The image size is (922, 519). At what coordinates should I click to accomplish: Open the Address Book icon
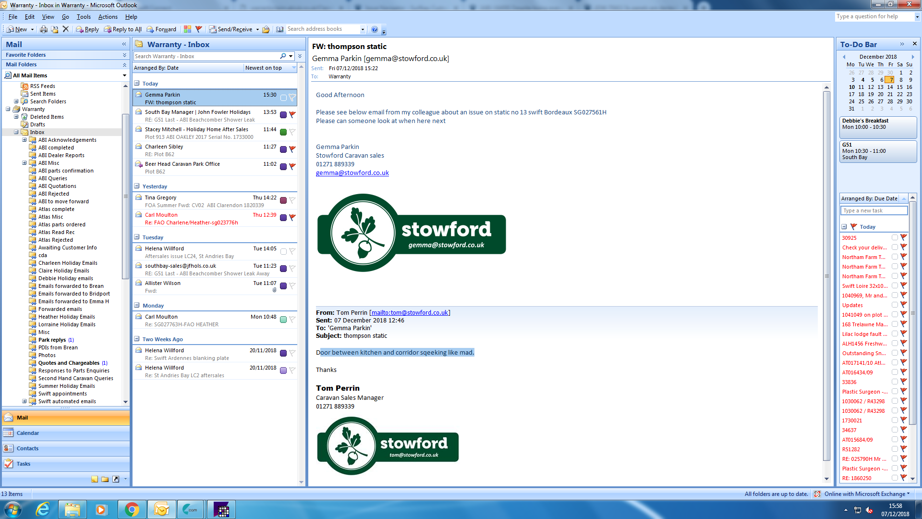point(279,29)
